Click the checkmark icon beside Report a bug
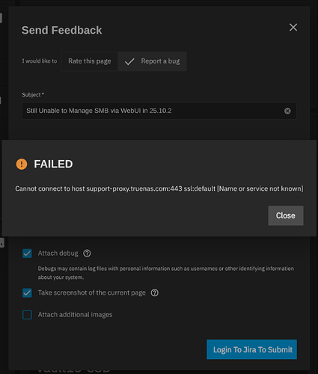 pos(129,61)
